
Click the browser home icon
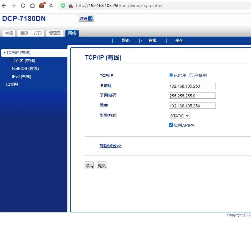coord(33,5)
